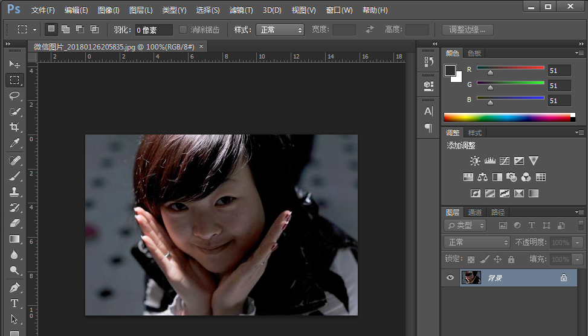Viewport: 588px width, 336px height.
Task: Toggle lock transparent pixels
Action: (471, 259)
